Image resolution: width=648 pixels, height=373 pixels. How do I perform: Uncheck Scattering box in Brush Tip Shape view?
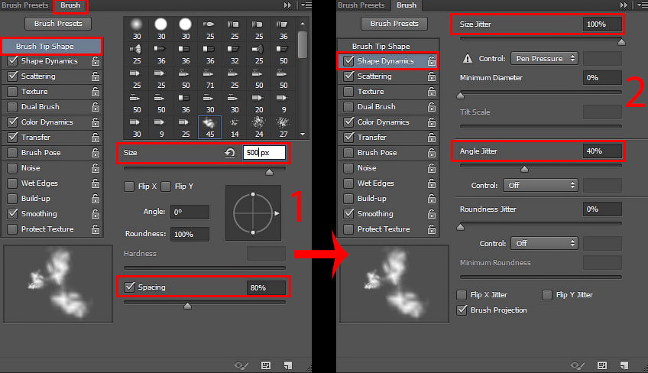pyautogui.click(x=12, y=76)
